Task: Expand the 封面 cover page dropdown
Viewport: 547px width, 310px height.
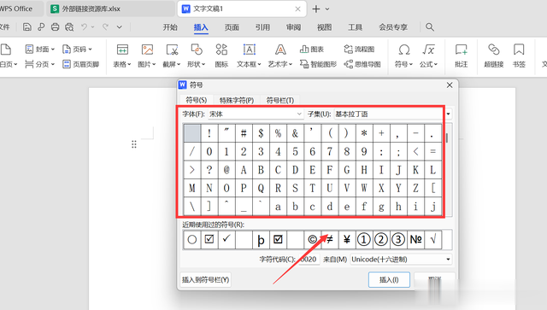Action: [x=53, y=50]
